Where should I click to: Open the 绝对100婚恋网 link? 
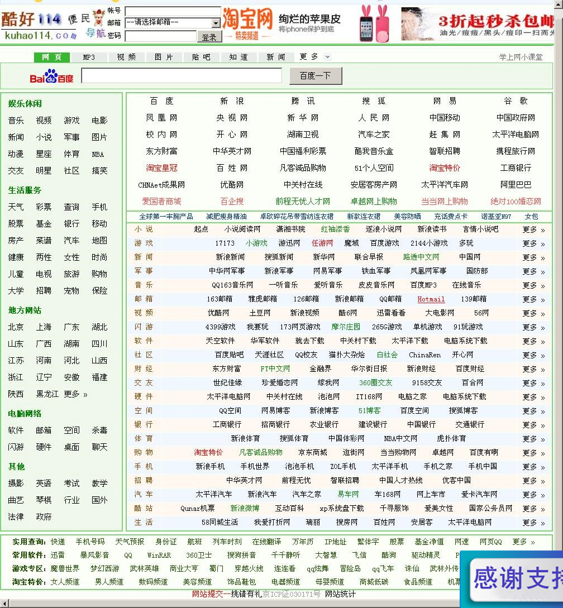pos(516,202)
